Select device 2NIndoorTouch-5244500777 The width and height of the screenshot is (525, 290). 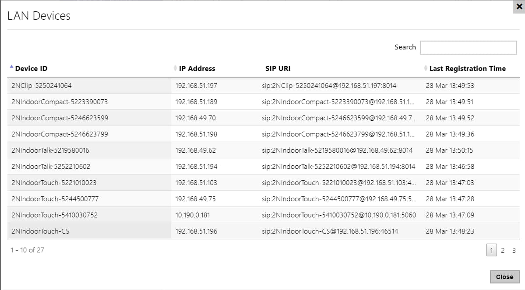[x=55, y=199]
